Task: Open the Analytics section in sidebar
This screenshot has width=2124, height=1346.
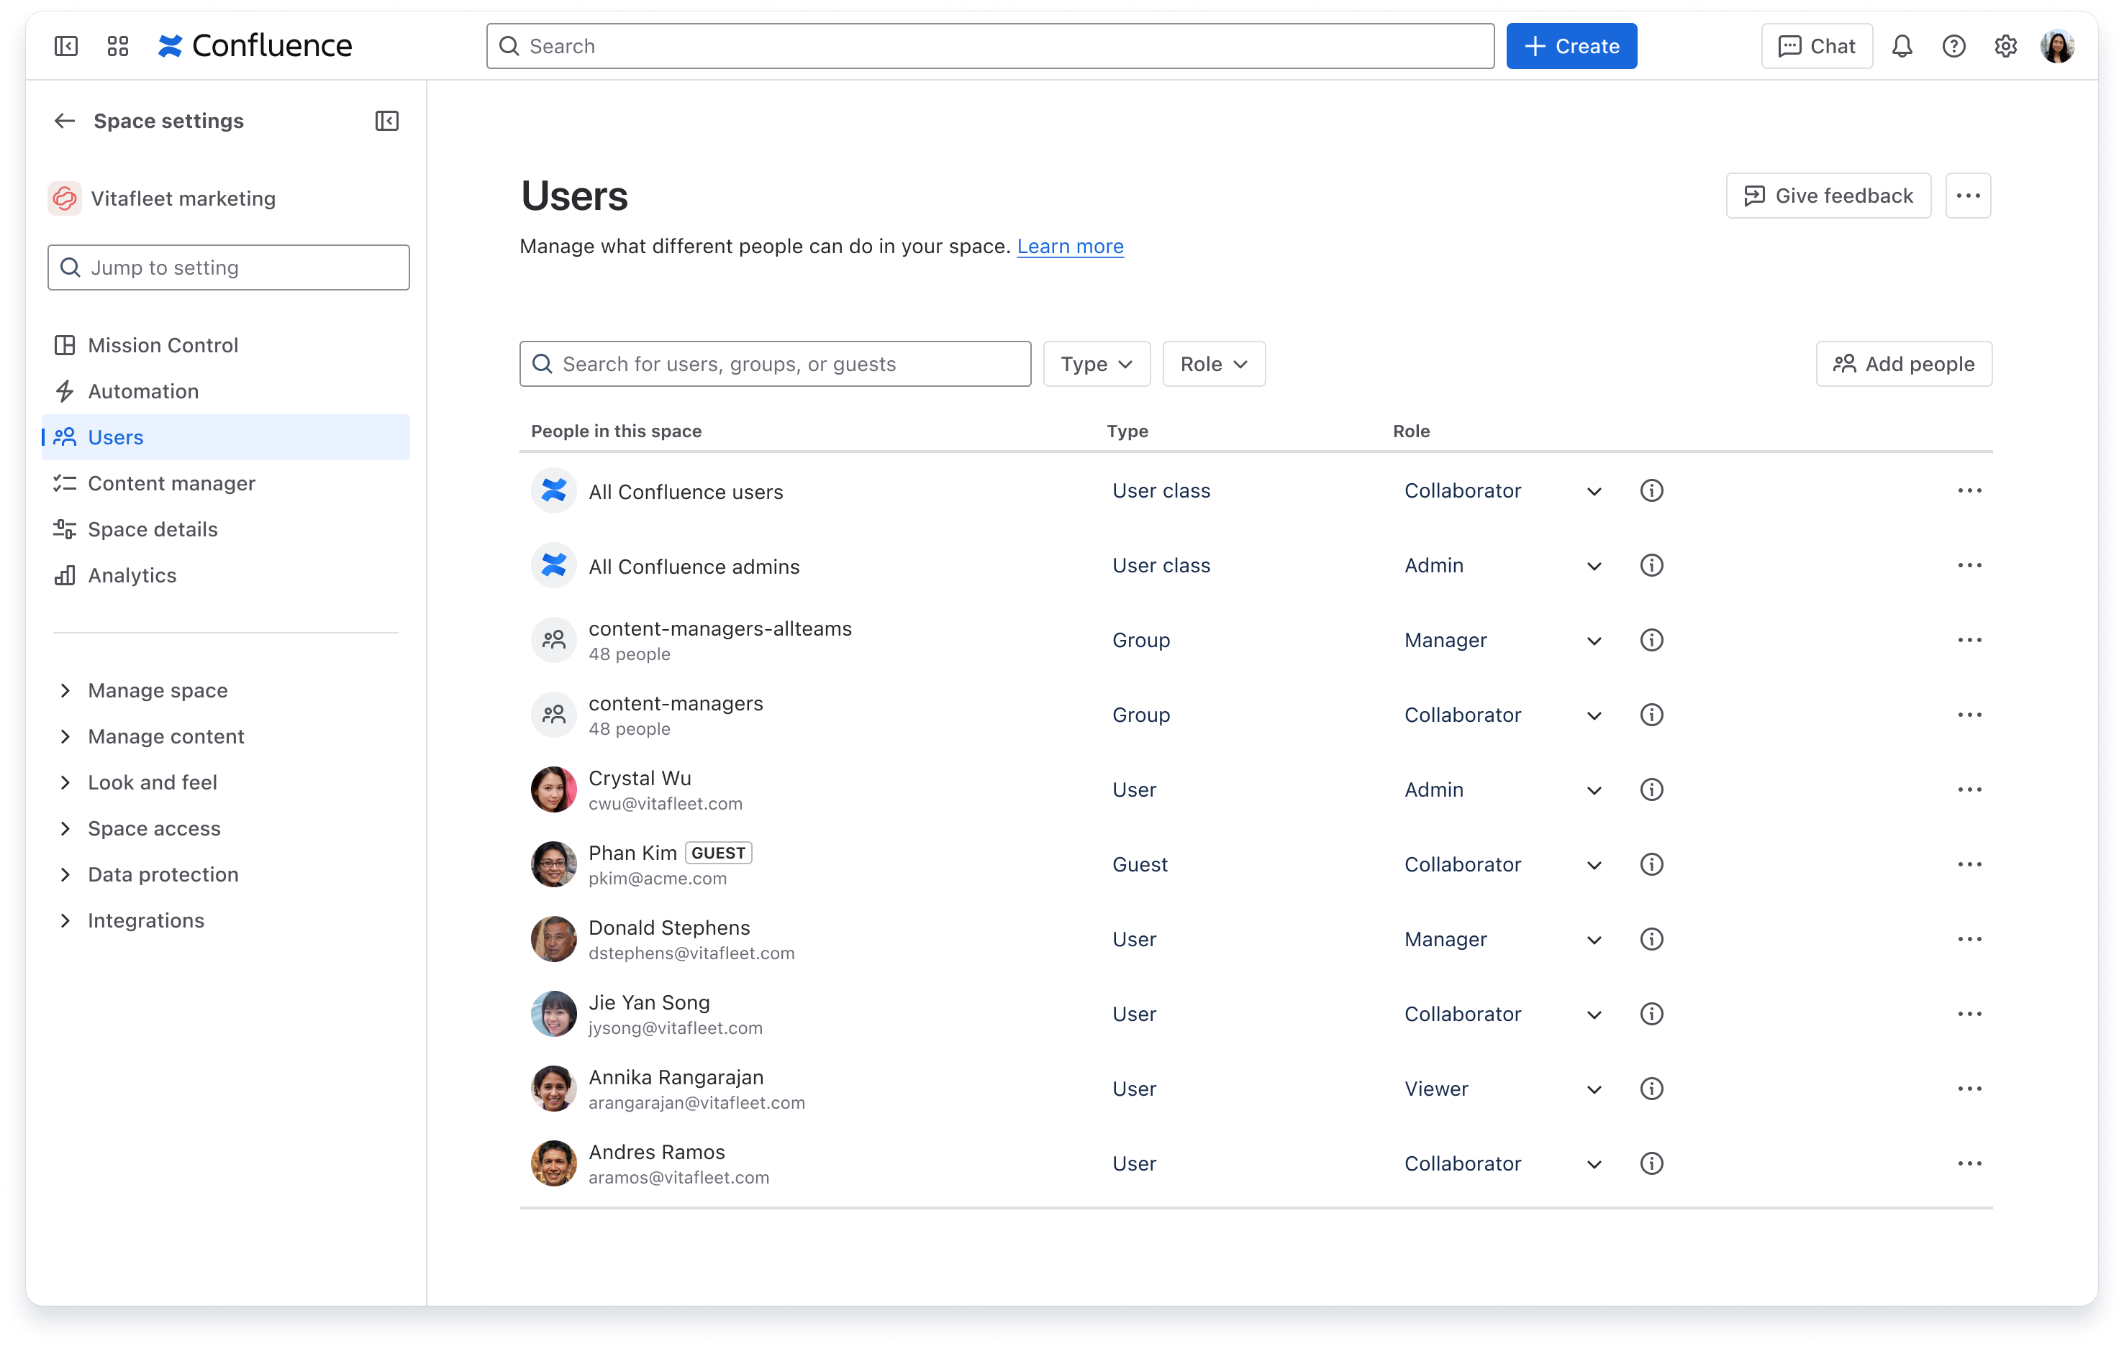Action: pyautogui.click(x=132, y=574)
